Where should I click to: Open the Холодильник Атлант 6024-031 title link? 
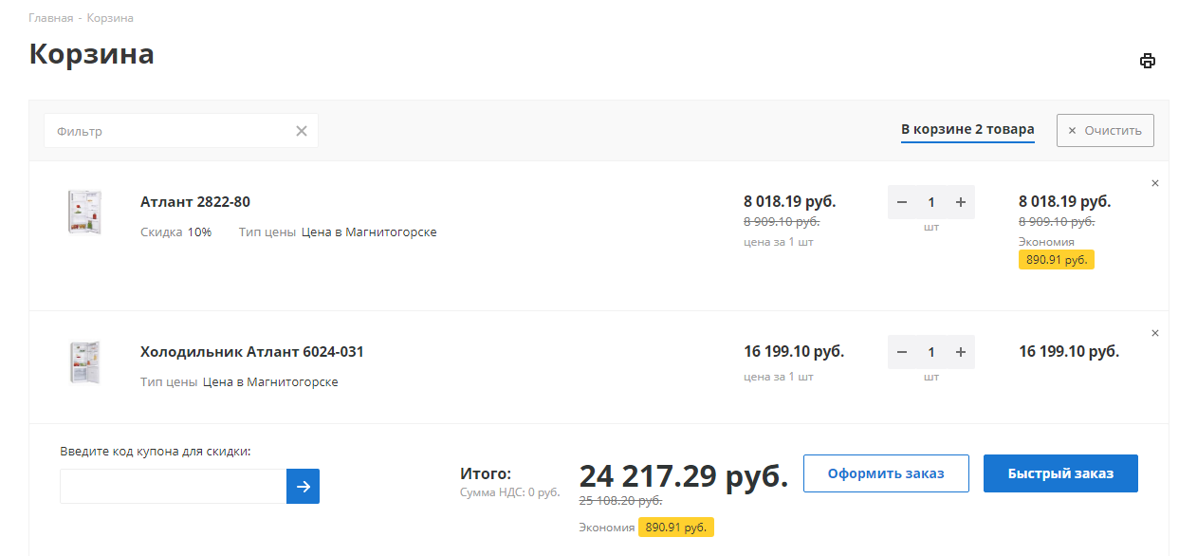point(252,352)
